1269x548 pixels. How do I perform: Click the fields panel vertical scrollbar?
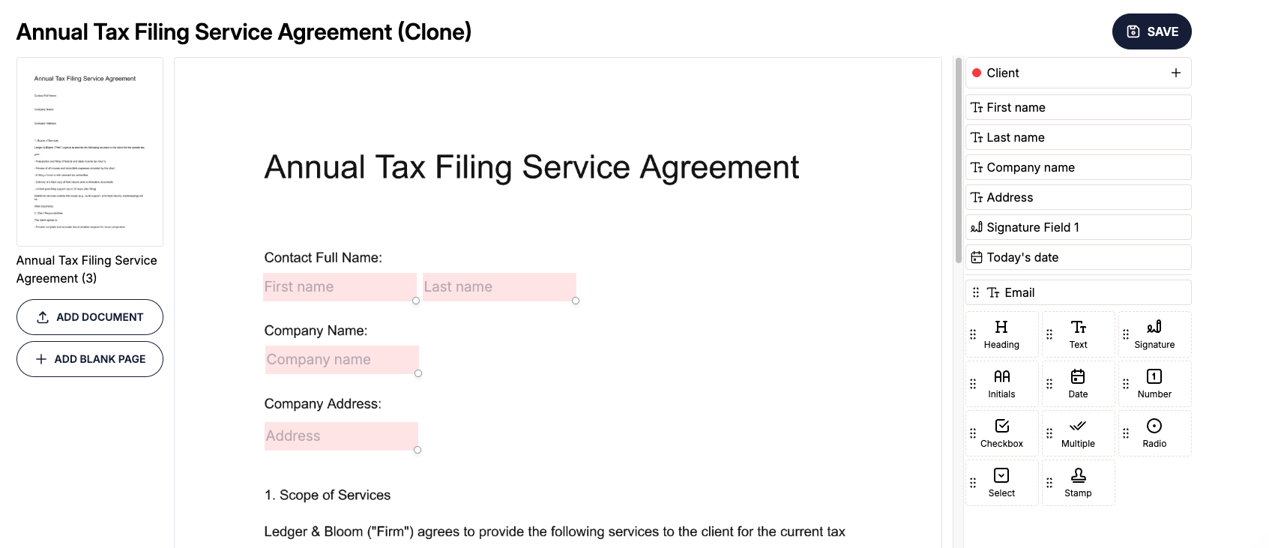(x=958, y=160)
